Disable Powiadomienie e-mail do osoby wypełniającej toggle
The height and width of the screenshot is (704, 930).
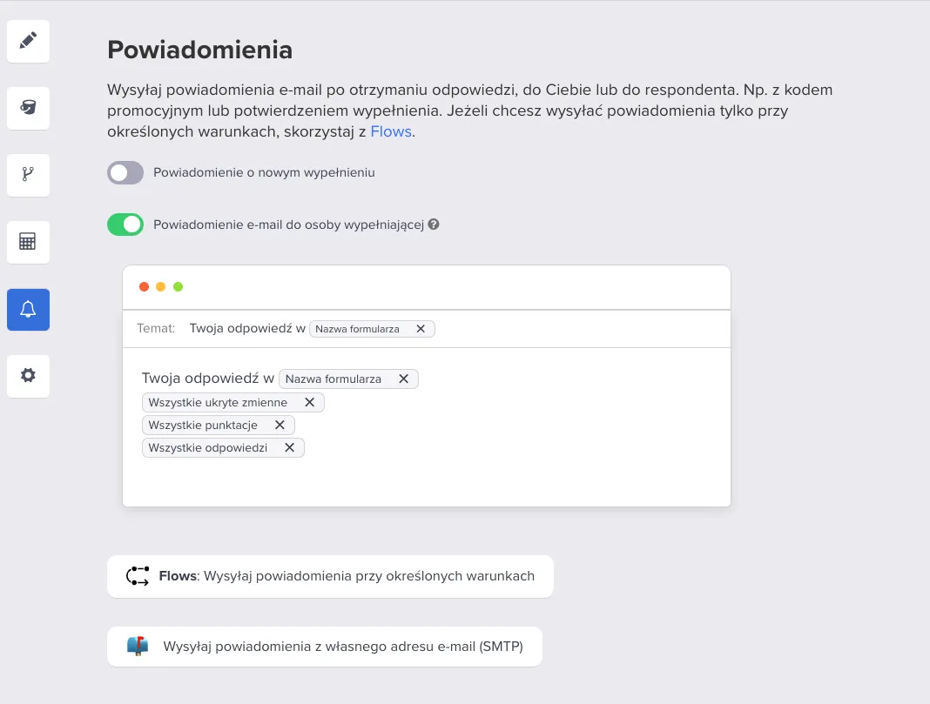(x=125, y=225)
